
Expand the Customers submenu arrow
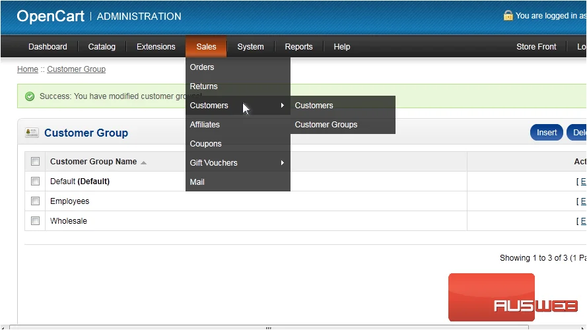[x=282, y=106]
